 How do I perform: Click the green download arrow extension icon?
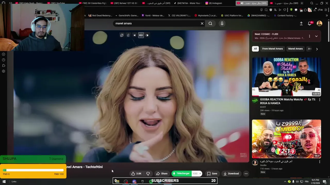[291, 10]
